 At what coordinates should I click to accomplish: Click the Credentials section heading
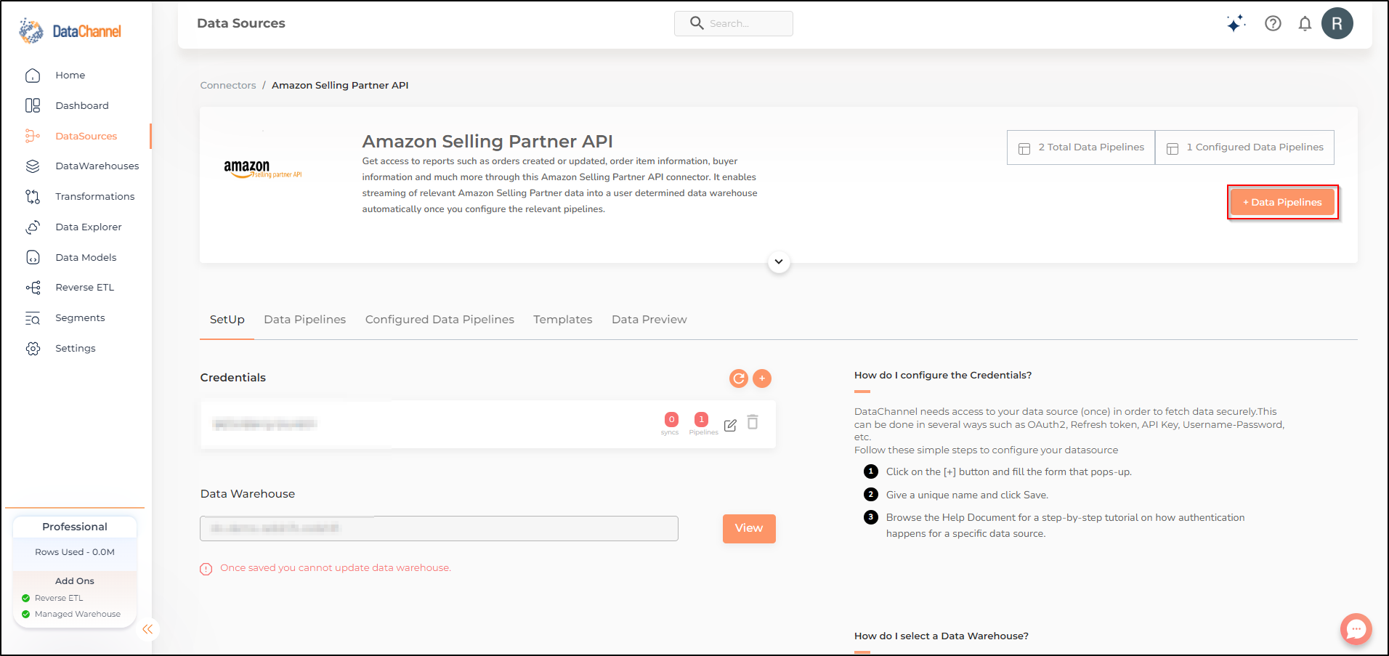click(233, 378)
